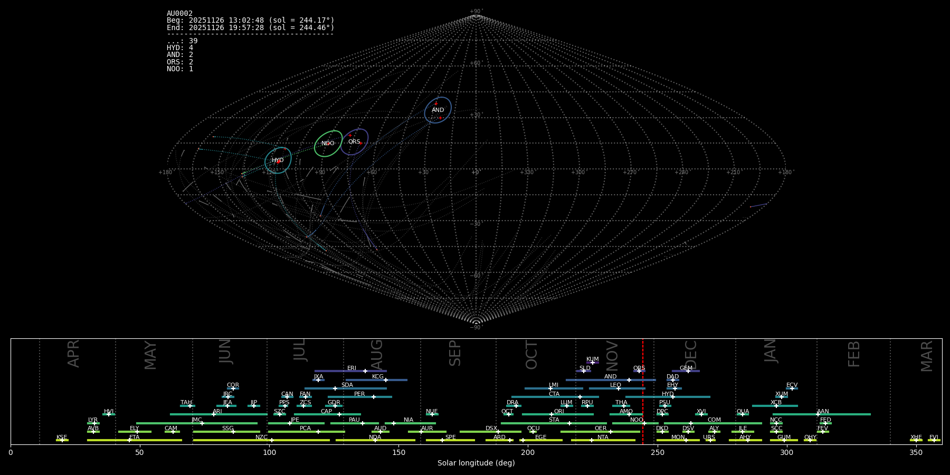
Task: Click the 'Solar longitude (deg)' axis label
Action: (476, 463)
